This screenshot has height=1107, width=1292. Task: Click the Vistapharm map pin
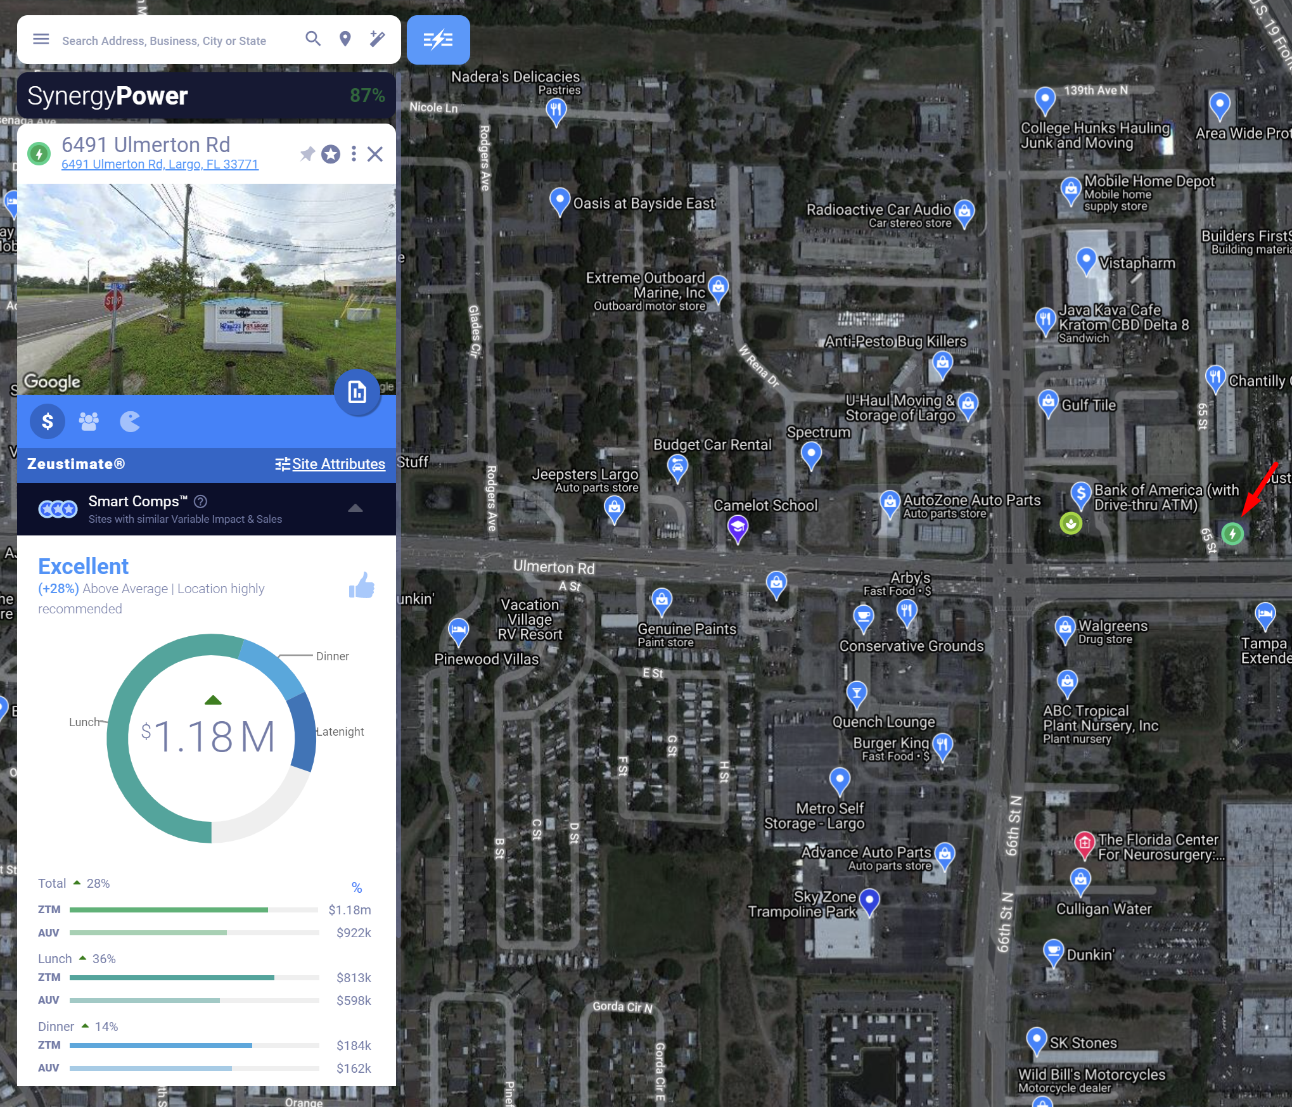point(1086,261)
